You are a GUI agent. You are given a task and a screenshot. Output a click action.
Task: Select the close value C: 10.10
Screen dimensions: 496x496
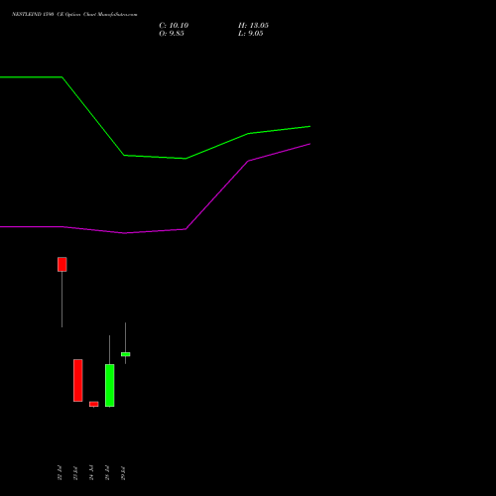pyautogui.click(x=174, y=26)
